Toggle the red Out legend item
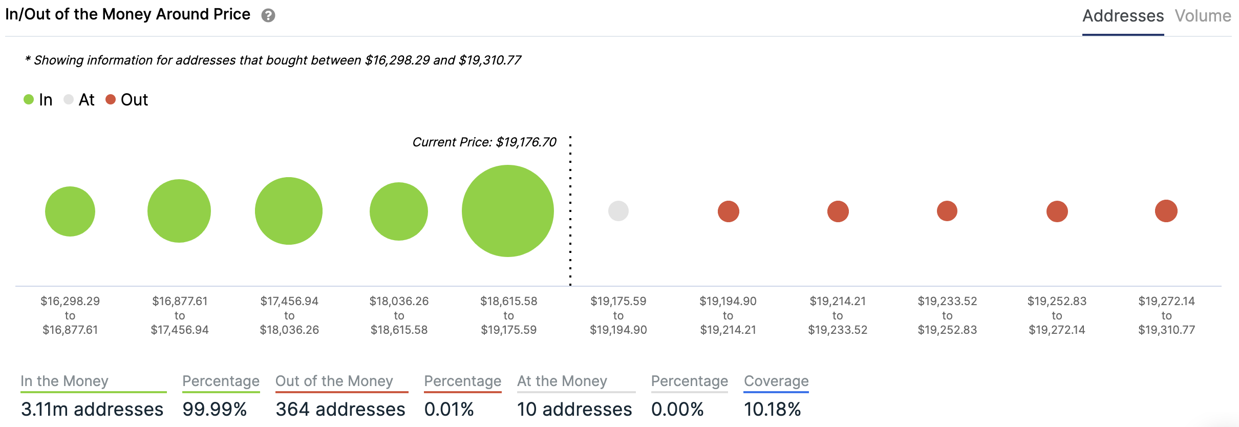 click(127, 99)
